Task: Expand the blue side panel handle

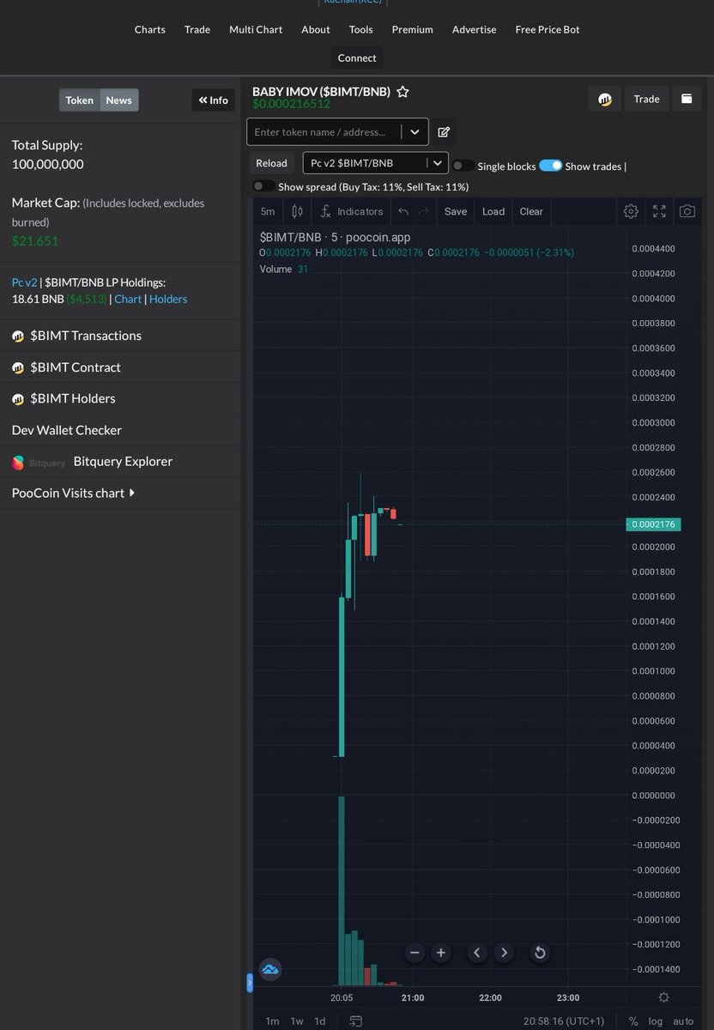Action: pos(250,983)
